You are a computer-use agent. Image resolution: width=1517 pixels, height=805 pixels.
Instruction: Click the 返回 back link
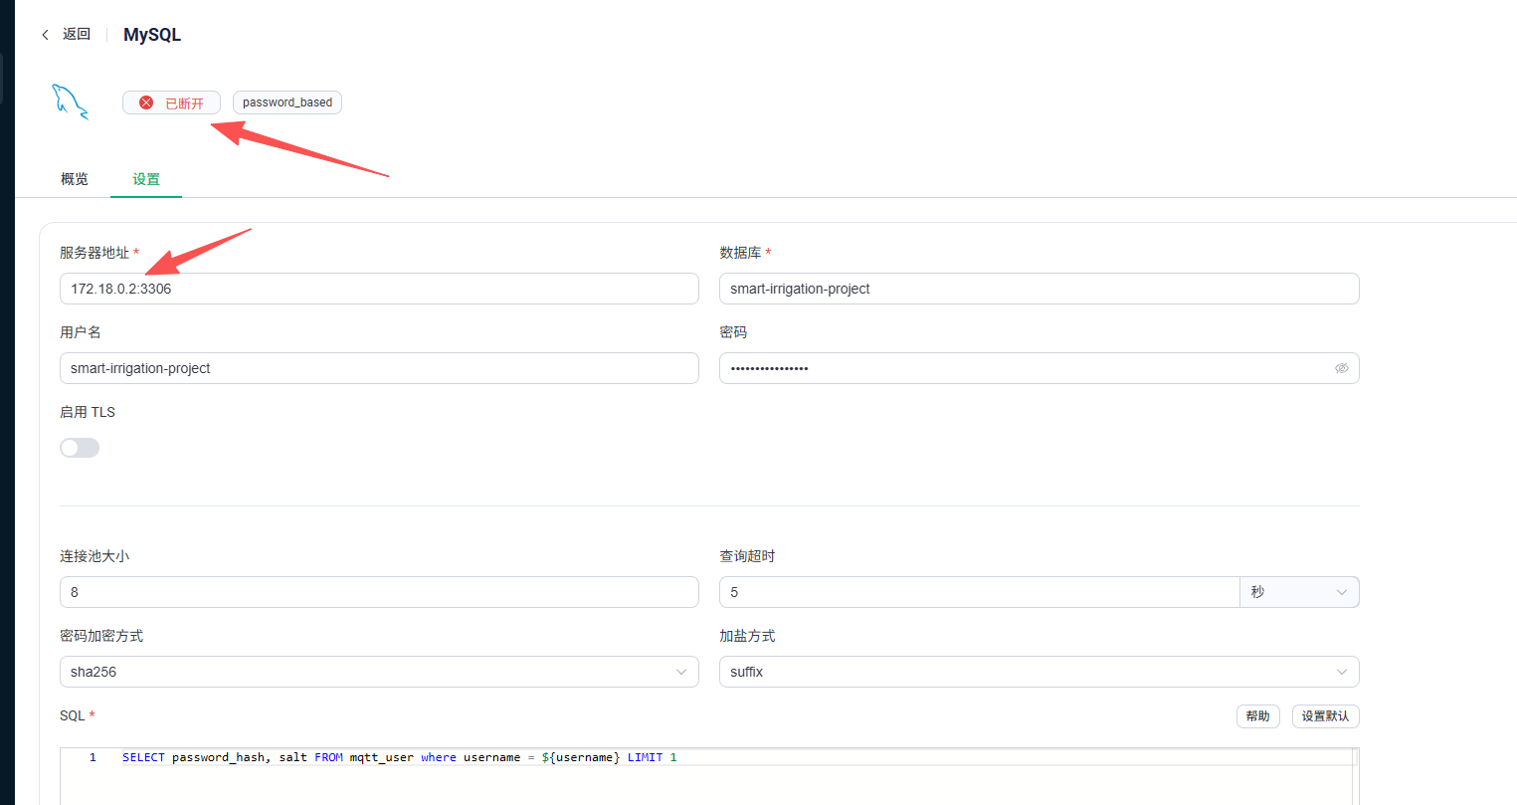[x=77, y=34]
